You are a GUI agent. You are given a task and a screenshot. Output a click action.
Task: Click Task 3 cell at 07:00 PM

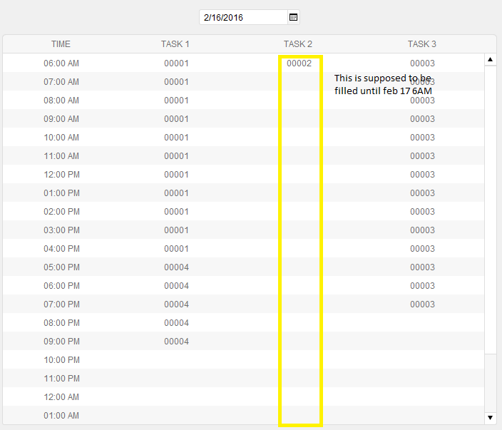point(422,304)
